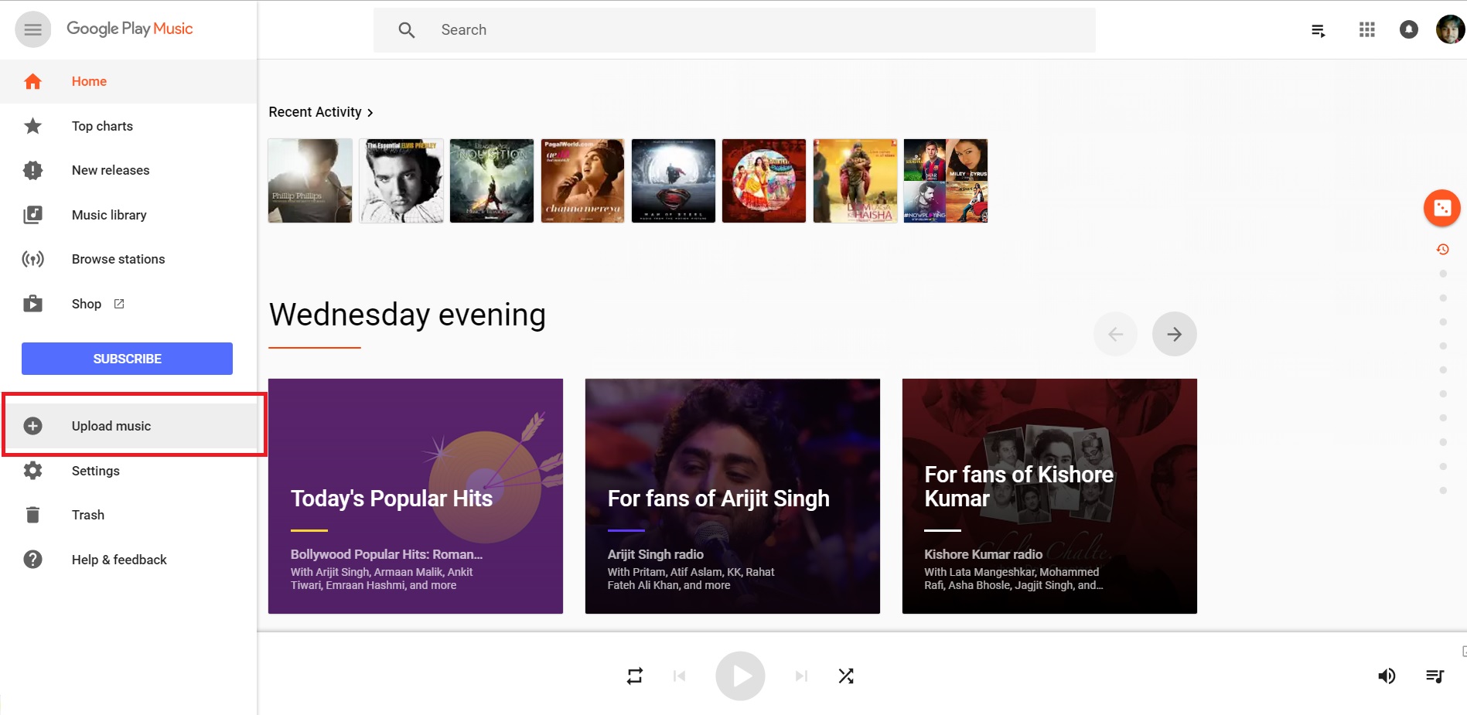Open New releases
Viewport: 1467px width, 715px height.
click(128, 170)
